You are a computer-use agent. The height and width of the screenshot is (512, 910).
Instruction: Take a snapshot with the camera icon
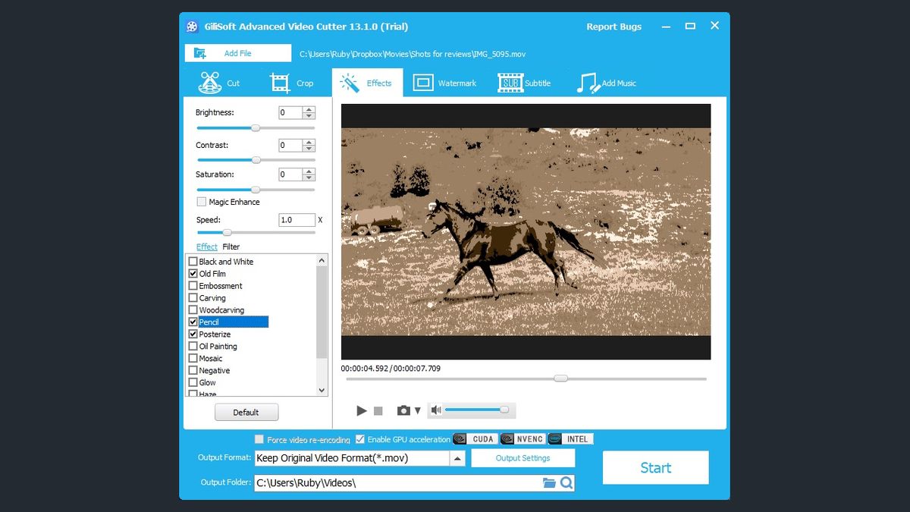[404, 410]
